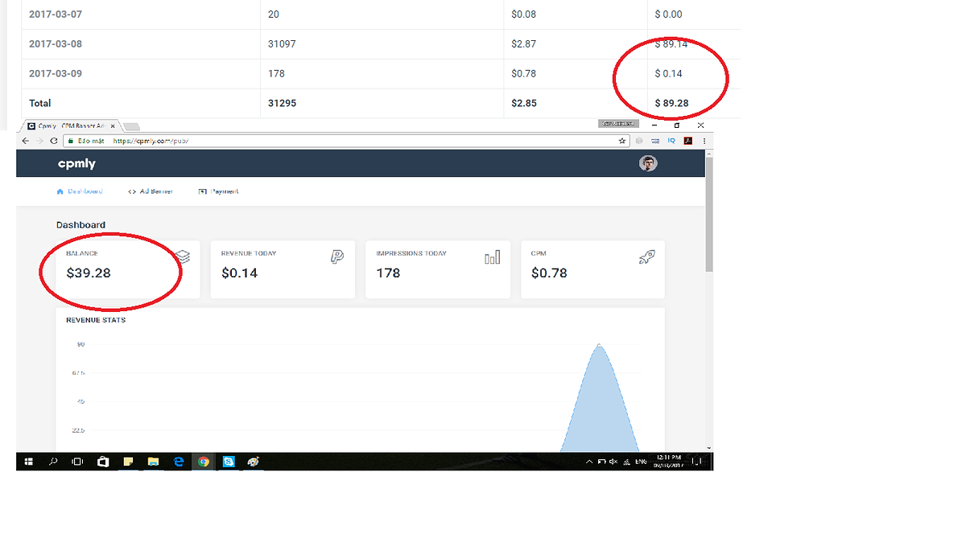
Task: Click the $0.14 Revenue Today value
Action: click(240, 273)
